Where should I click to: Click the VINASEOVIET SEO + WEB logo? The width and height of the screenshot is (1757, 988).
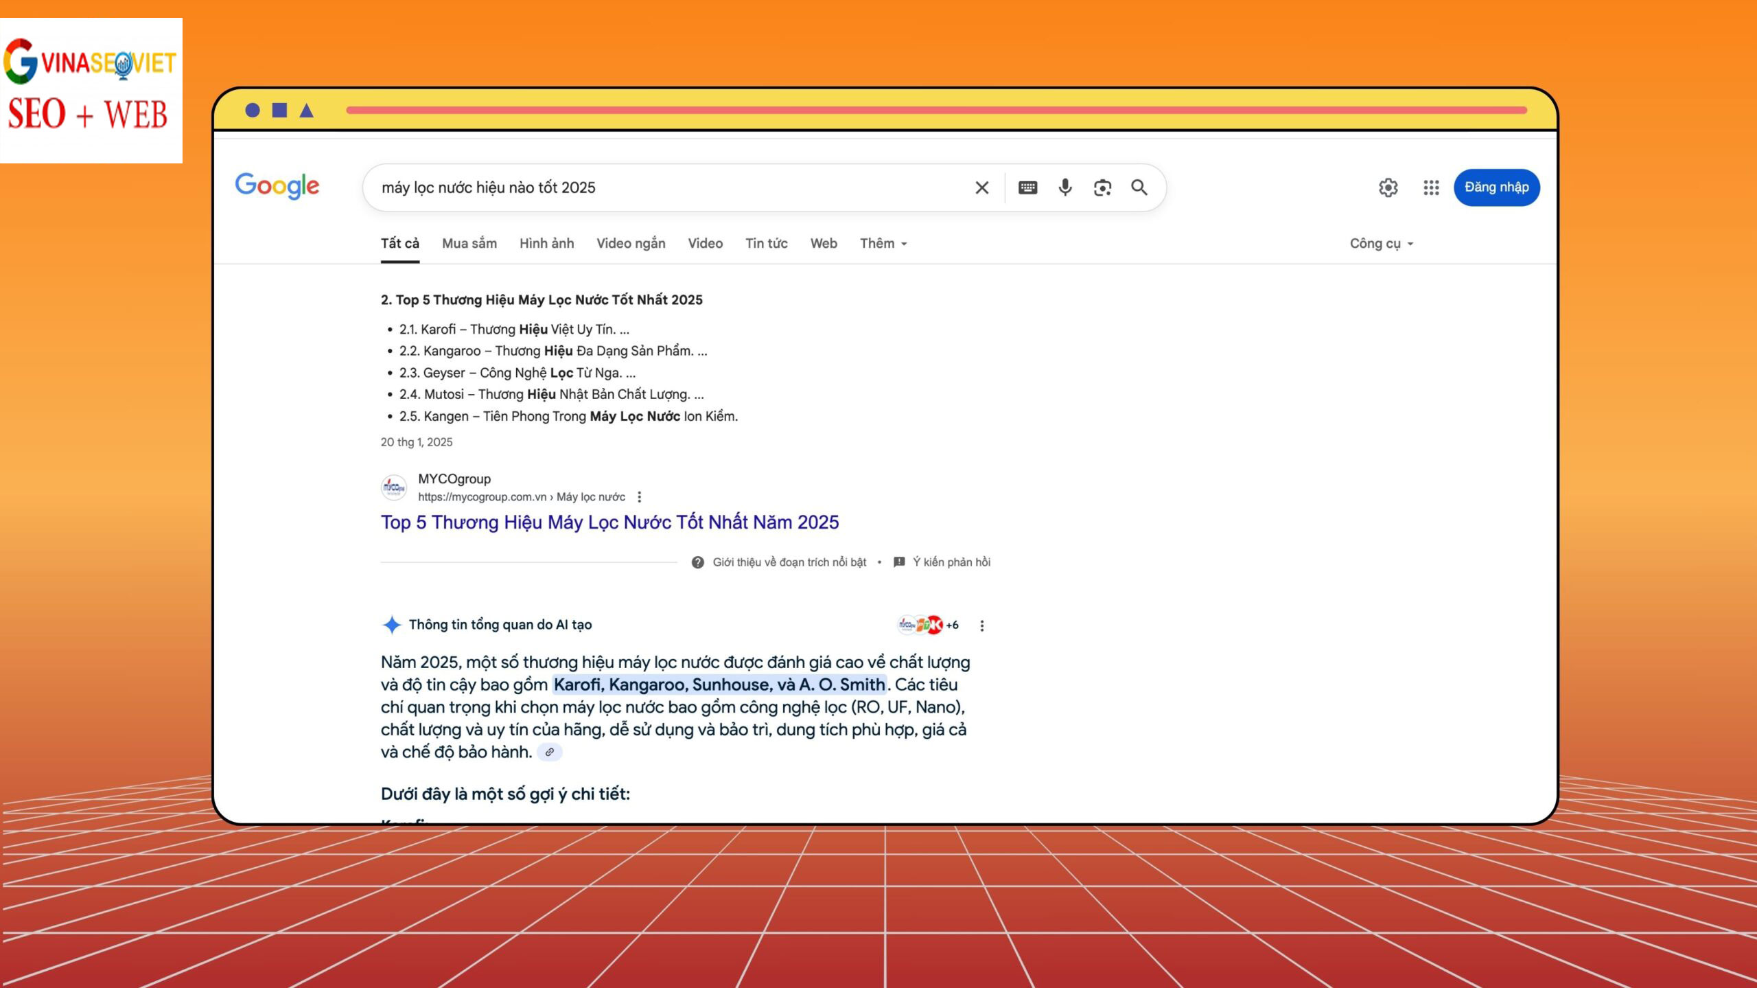point(91,90)
